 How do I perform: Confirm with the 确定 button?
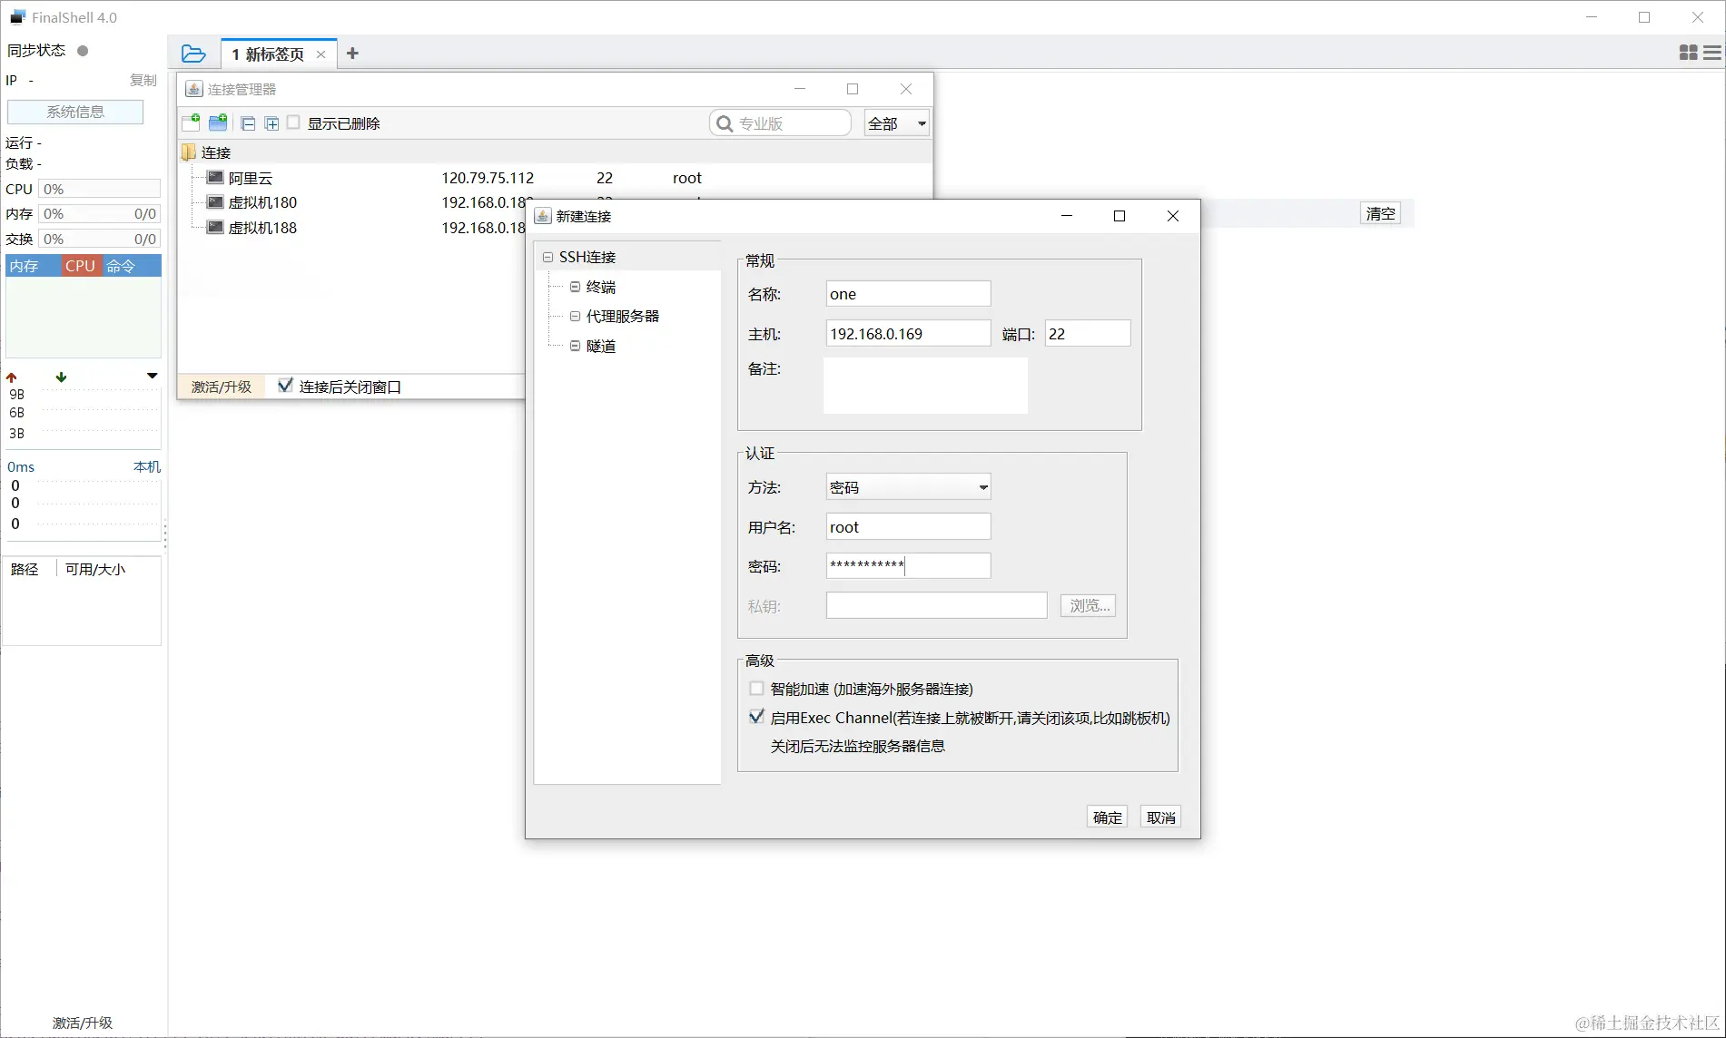[1107, 818]
